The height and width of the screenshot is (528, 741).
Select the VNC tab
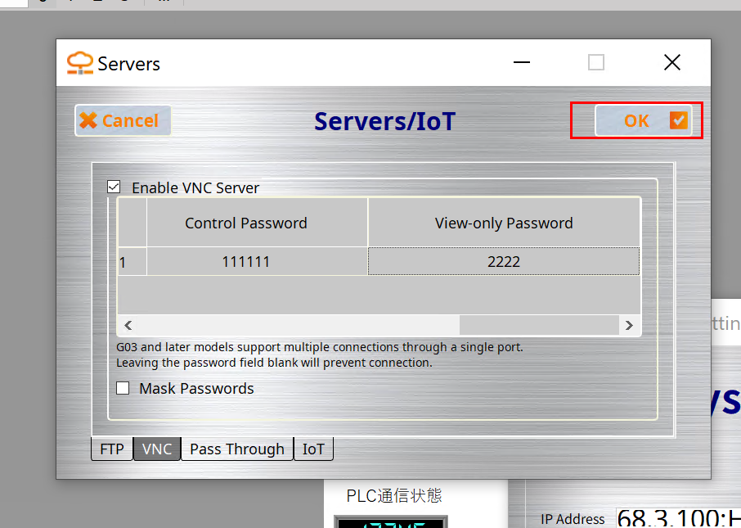pos(156,449)
